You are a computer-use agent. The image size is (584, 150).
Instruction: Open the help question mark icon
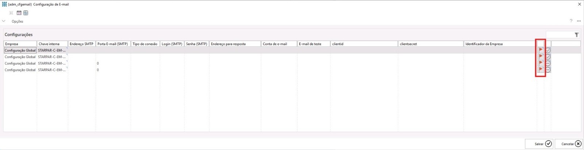tap(571, 21)
